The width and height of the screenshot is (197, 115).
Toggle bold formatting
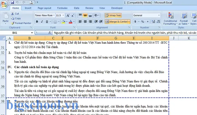[37, 22]
